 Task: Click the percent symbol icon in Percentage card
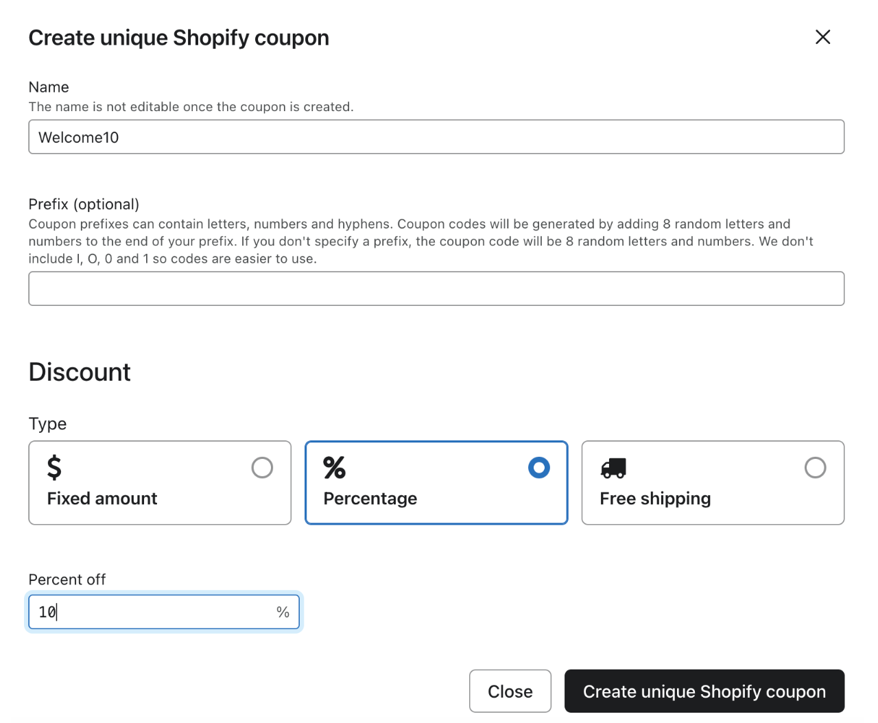335,468
